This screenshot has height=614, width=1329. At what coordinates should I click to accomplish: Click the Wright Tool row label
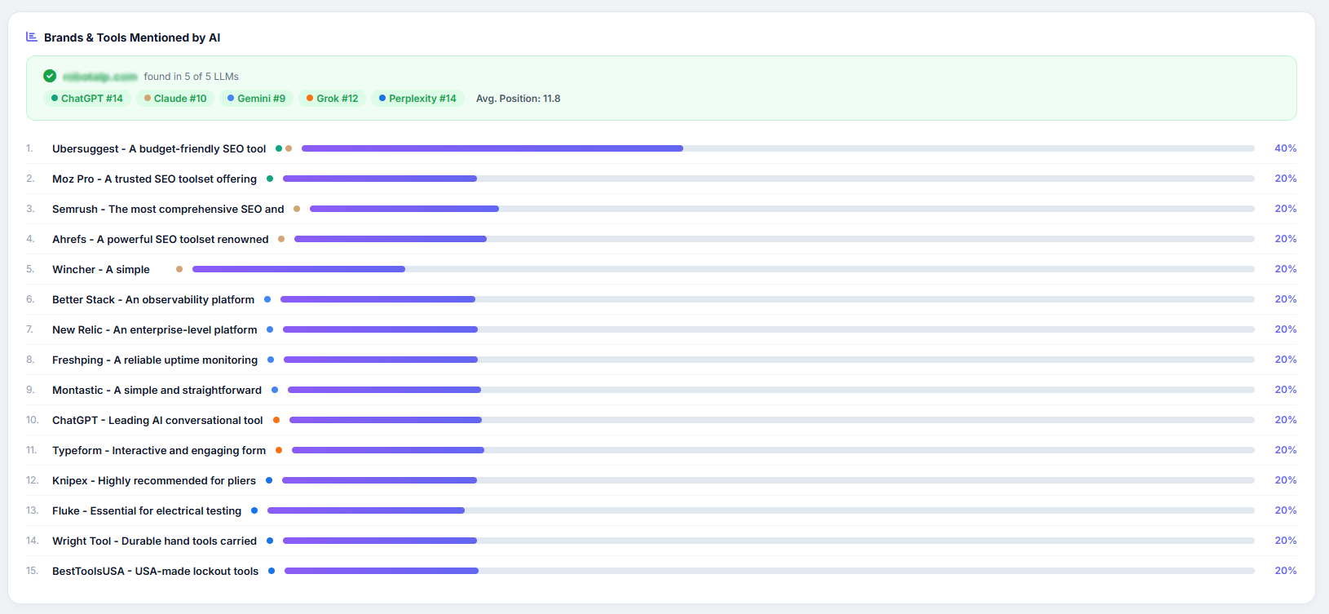(154, 541)
